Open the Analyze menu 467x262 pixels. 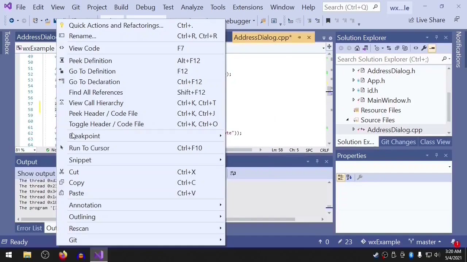192,7
